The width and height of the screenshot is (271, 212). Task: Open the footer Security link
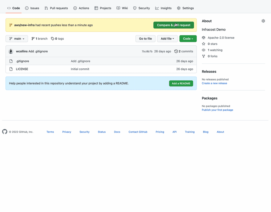point(84,132)
